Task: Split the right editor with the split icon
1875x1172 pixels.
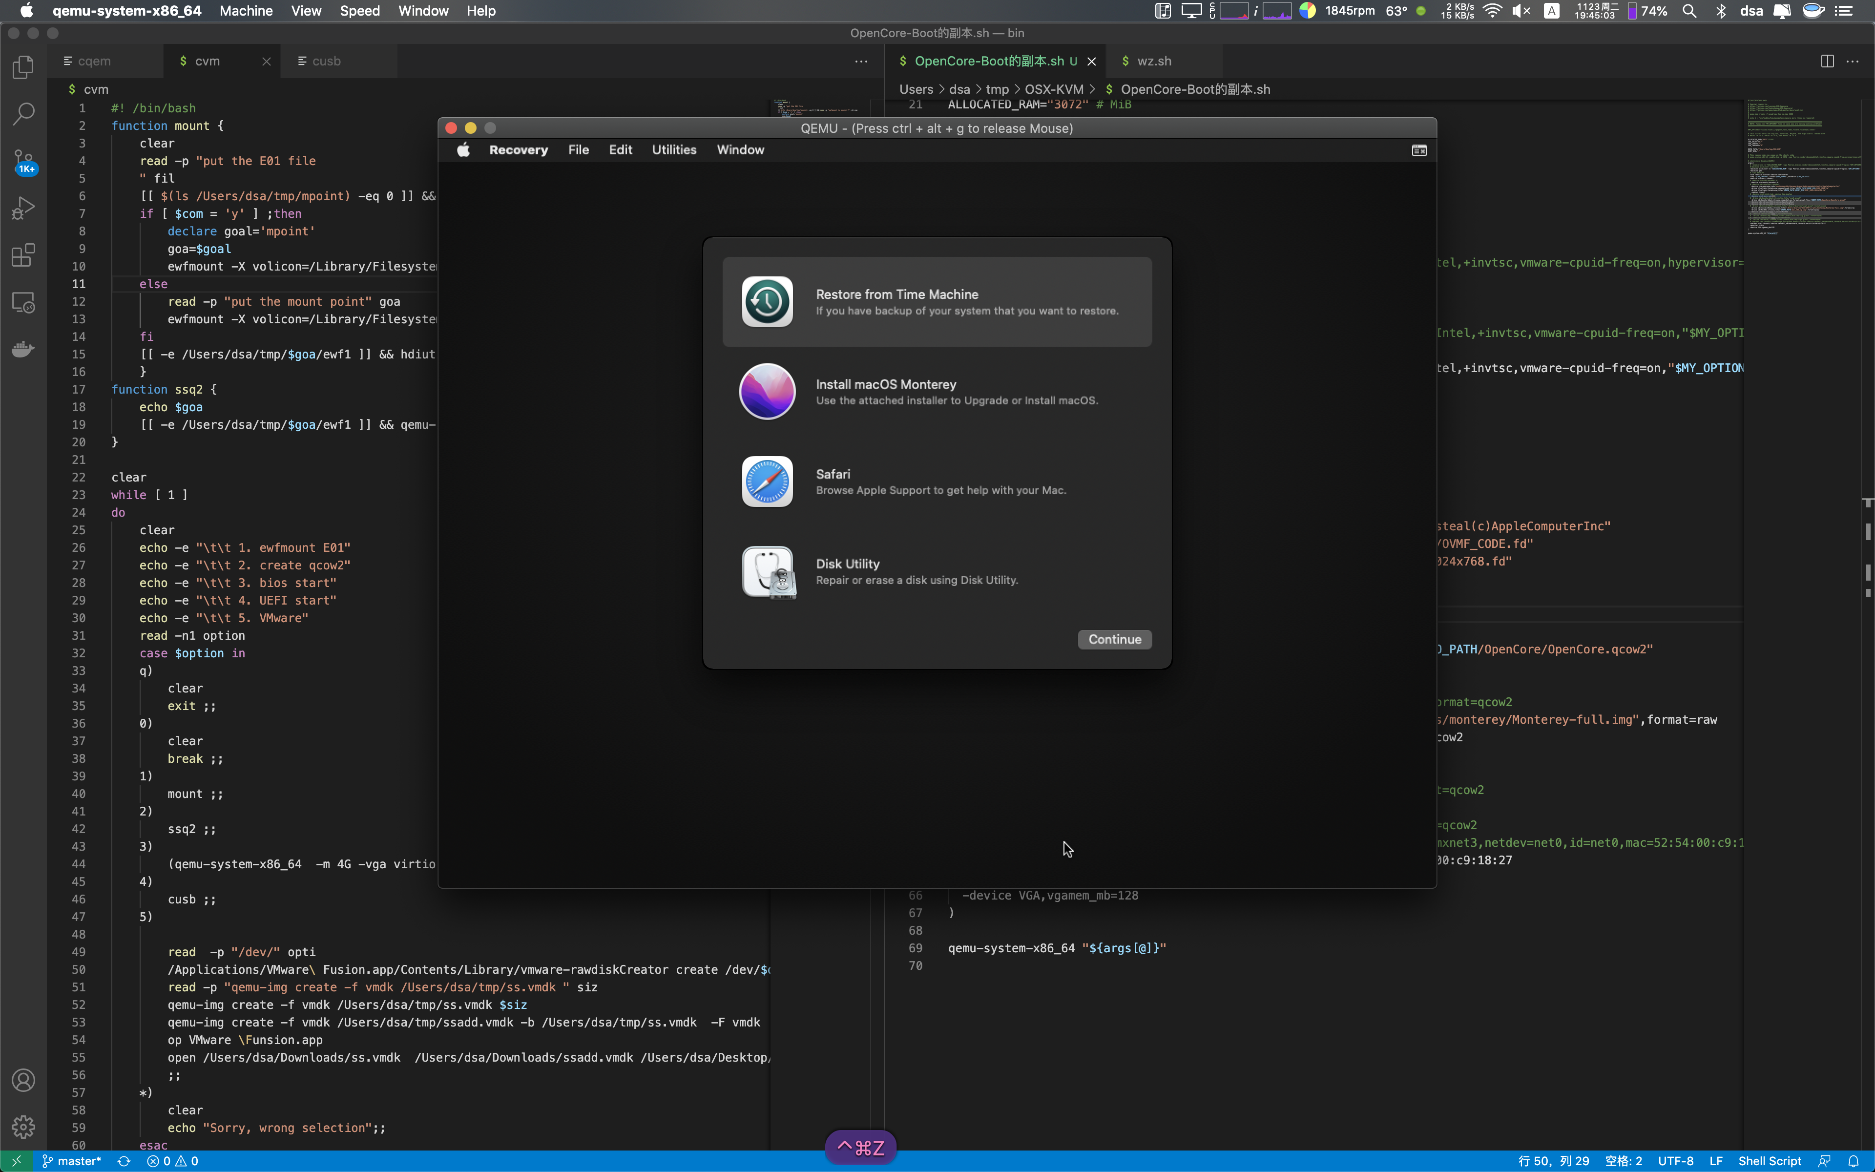Action: (1827, 61)
